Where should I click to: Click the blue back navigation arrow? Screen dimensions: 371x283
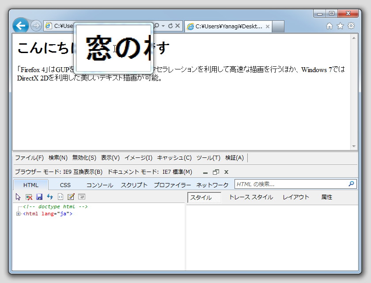tap(21, 25)
